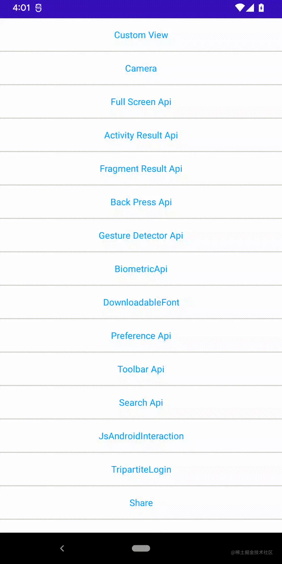Open the Custom View item
The image size is (282, 564).
pyautogui.click(x=141, y=35)
